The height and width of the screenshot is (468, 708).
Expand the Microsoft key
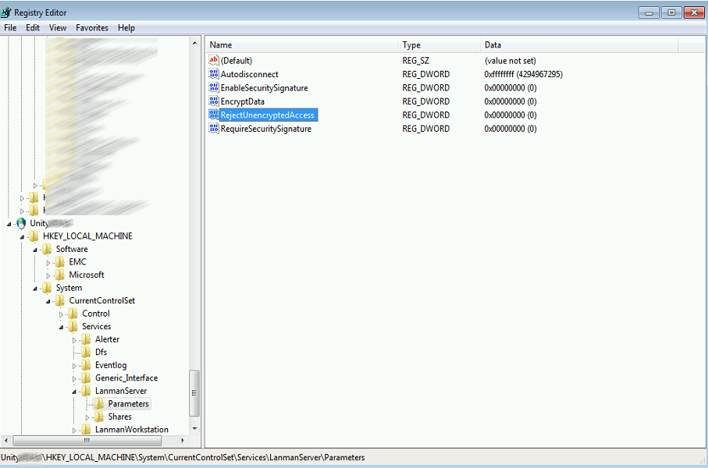pos(48,275)
